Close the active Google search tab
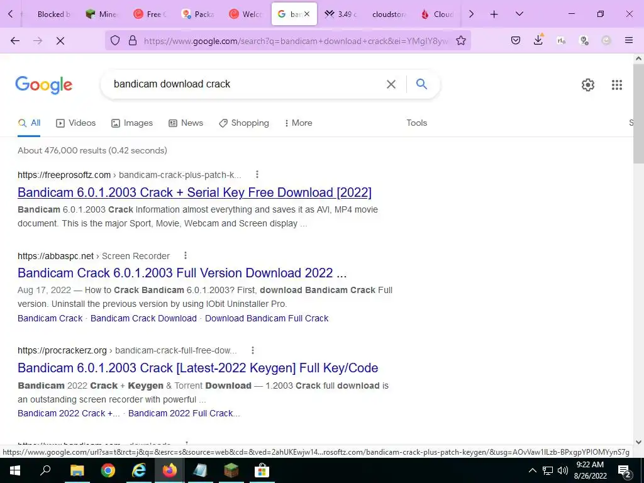 pos(307,14)
